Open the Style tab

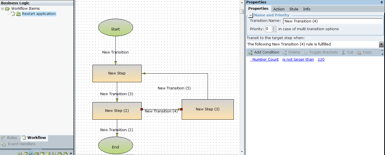pos(294,9)
